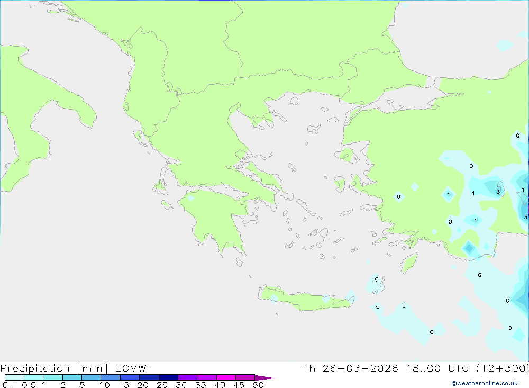Click the "40" legend scale label

[220, 385]
